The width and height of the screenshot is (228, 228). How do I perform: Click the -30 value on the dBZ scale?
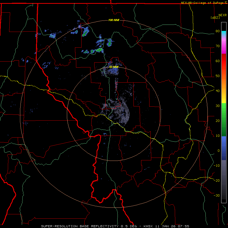pyautogui.click(x=217, y=195)
